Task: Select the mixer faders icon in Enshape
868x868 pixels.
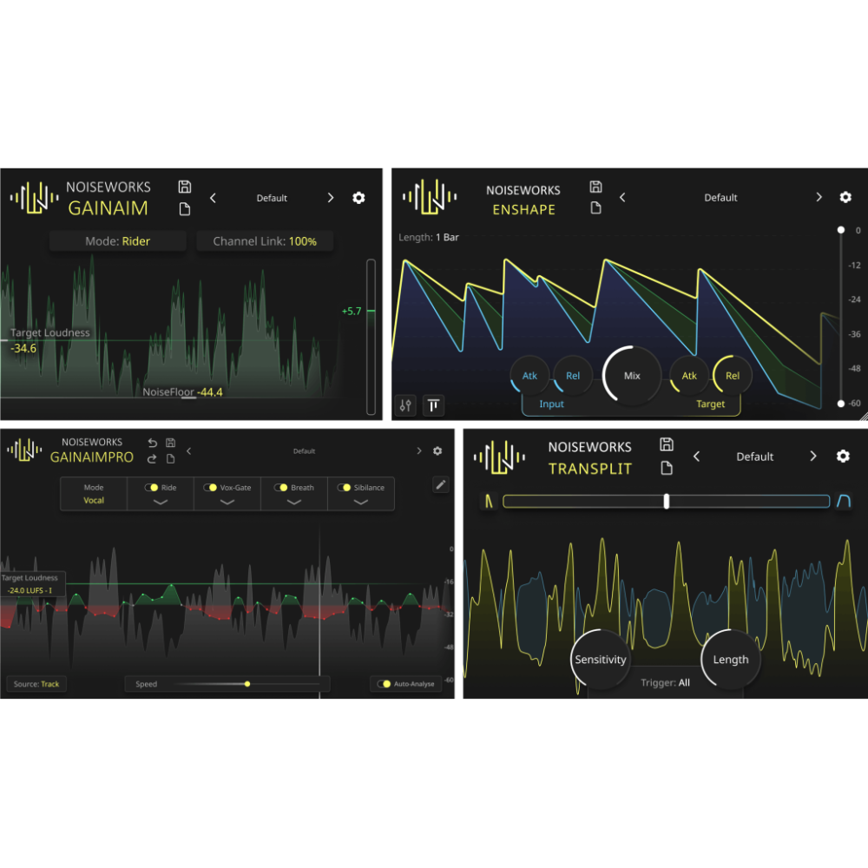Action: [404, 404]
